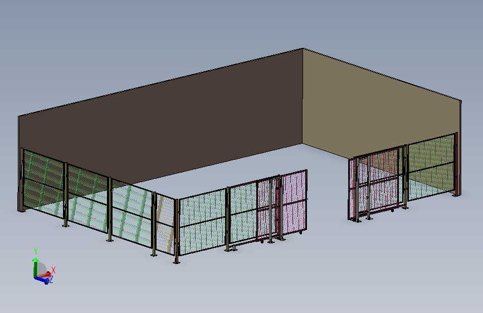The width and height of the screenshot is (483, 313).
Task: Select the red sliding gate panel protruding from front fence
Action: [282, 206]
